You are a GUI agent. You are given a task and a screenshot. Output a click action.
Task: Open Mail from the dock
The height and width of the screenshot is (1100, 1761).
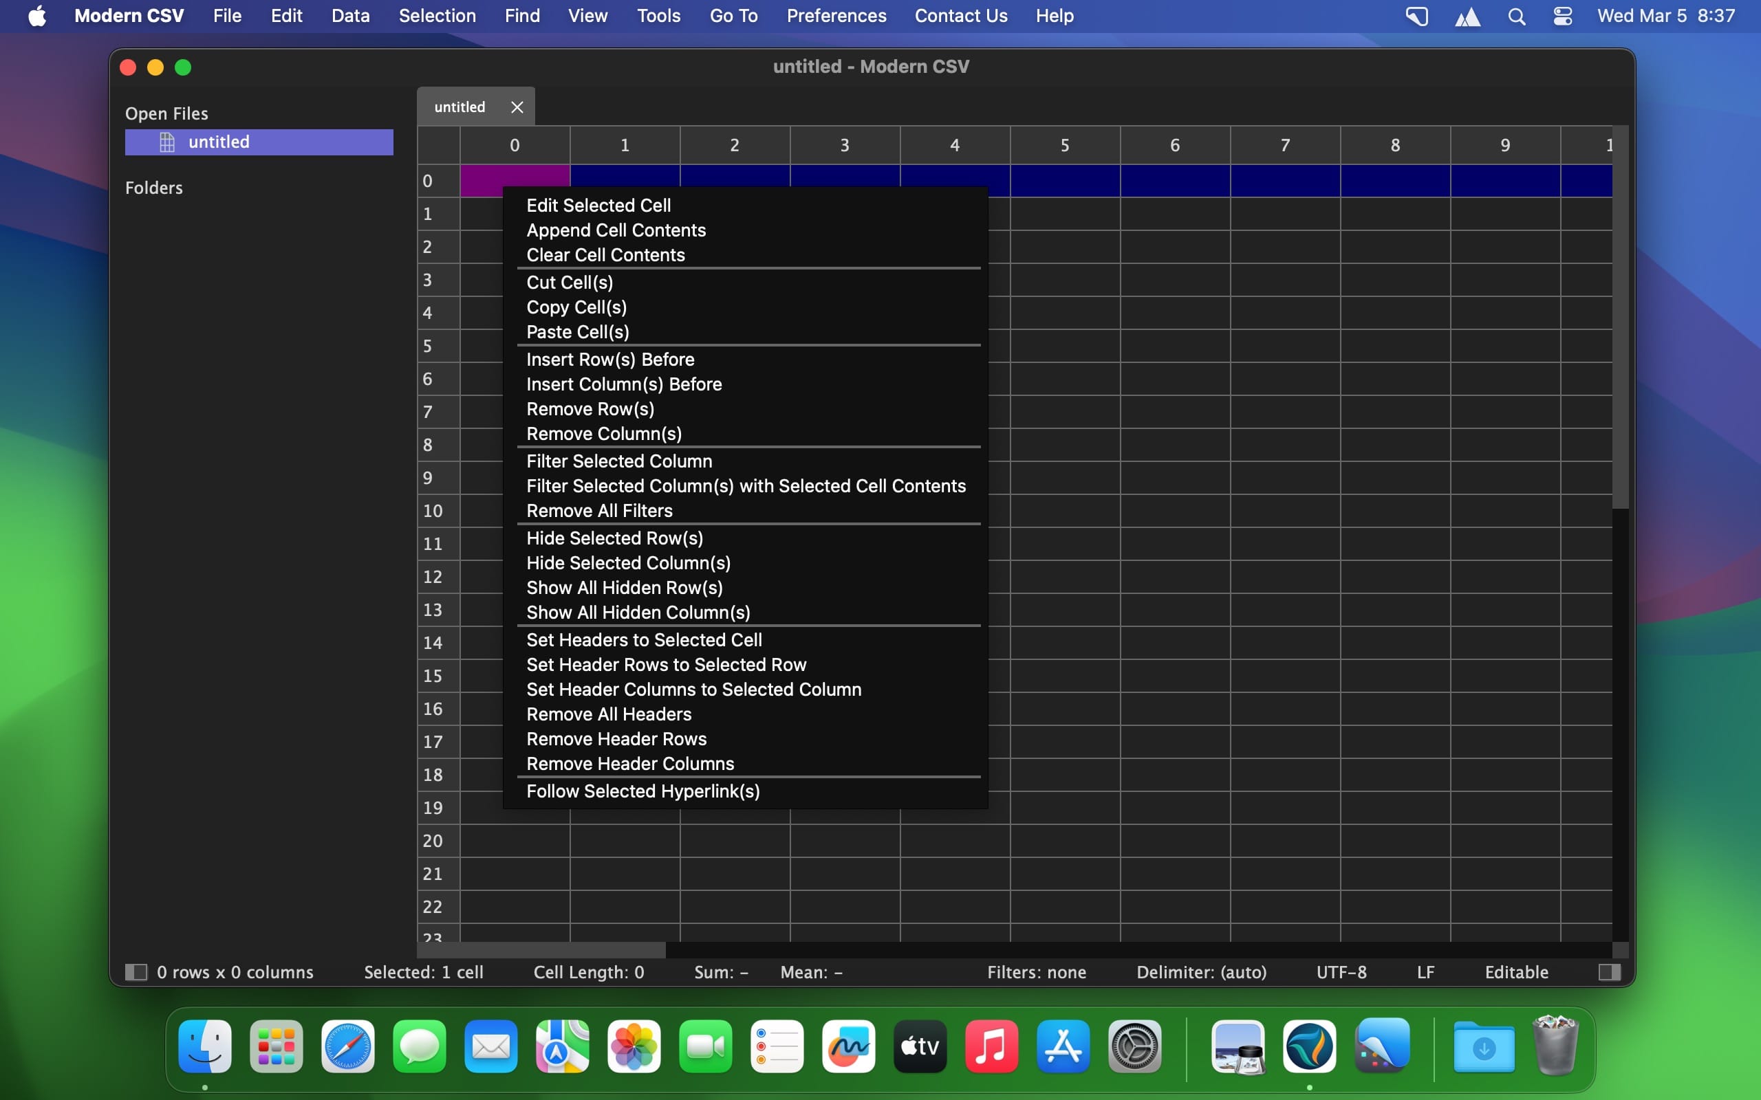(491, 1047)
